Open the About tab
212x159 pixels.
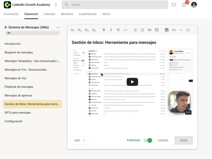coord(106,14)
